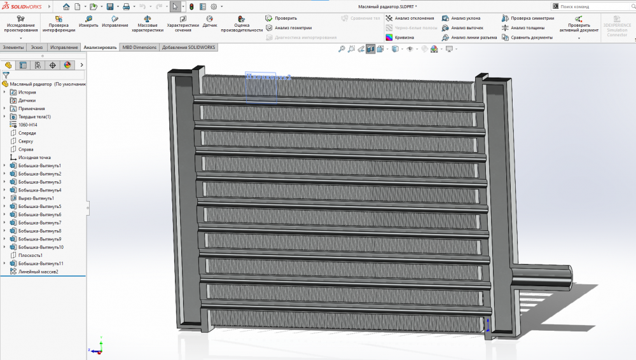Open Массовые характеристики
636x360 pixels.
pyautogui.click(x=148, y=24)
